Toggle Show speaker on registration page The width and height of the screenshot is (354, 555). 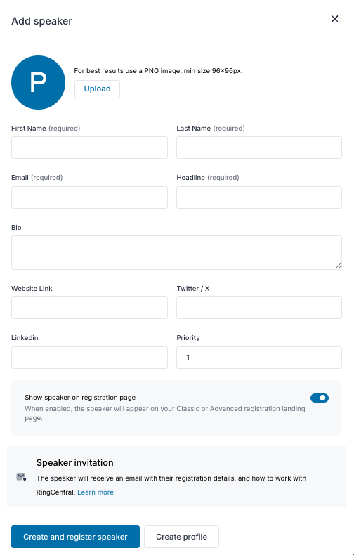[320, 398]
